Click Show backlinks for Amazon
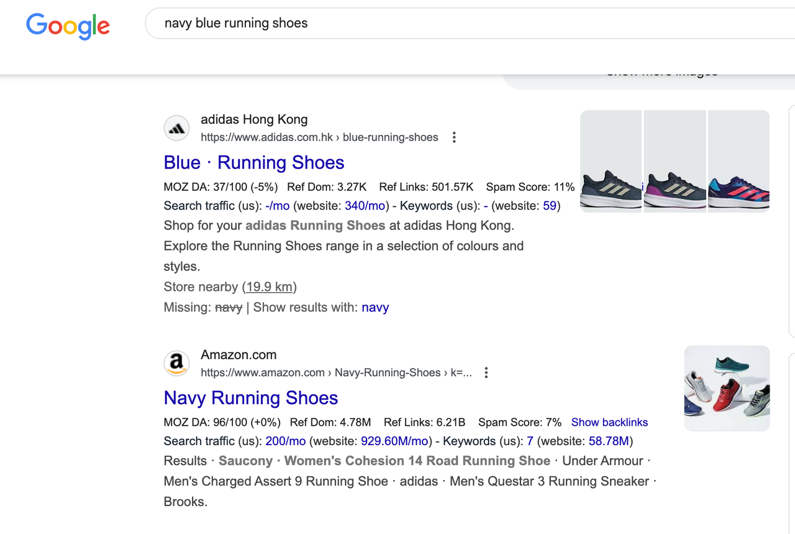 click(x=609, y=423)
